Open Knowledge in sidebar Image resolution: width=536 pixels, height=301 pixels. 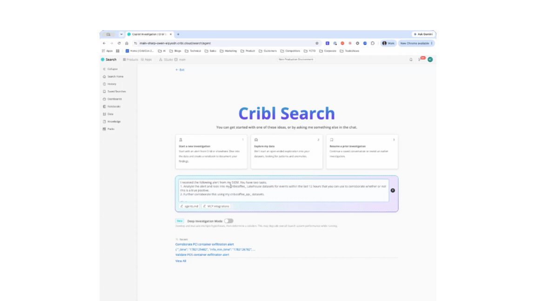[x=112, y=122]
